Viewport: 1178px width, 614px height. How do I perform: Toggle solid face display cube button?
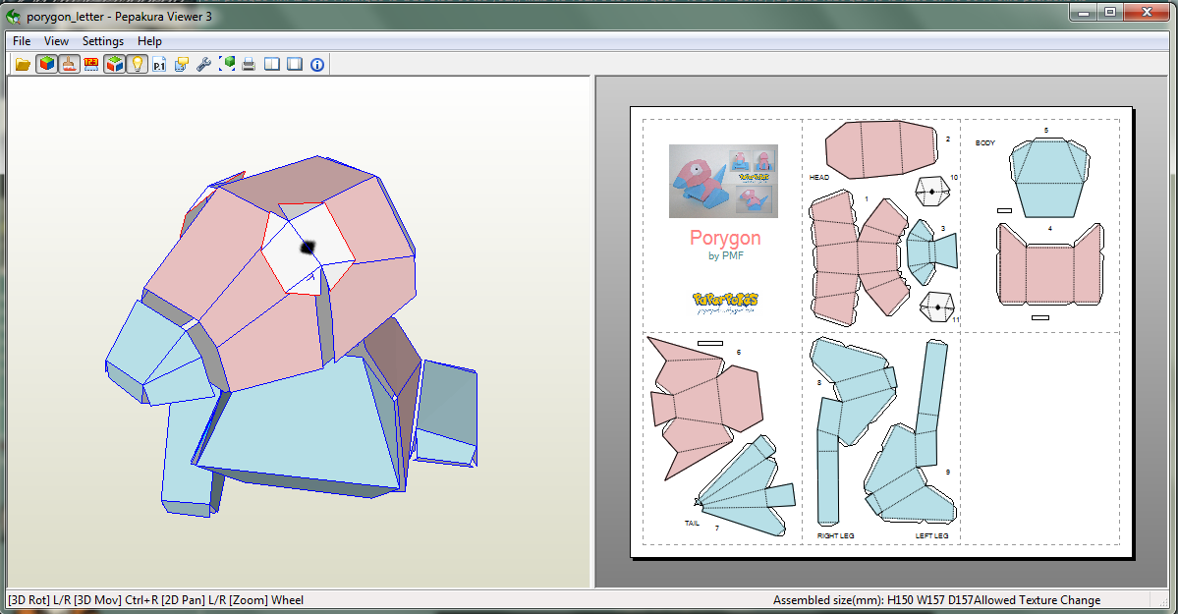pyautogui.click(x=46, y=65)
